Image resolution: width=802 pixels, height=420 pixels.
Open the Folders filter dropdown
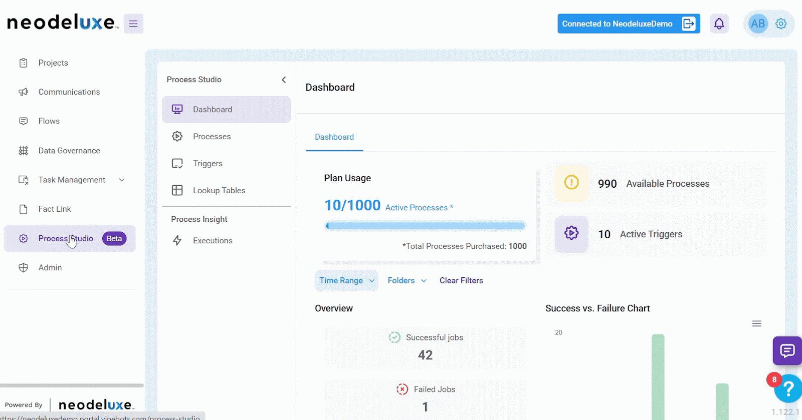407,281
